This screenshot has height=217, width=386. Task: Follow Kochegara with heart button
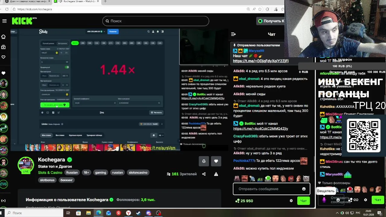pos(216,161)
